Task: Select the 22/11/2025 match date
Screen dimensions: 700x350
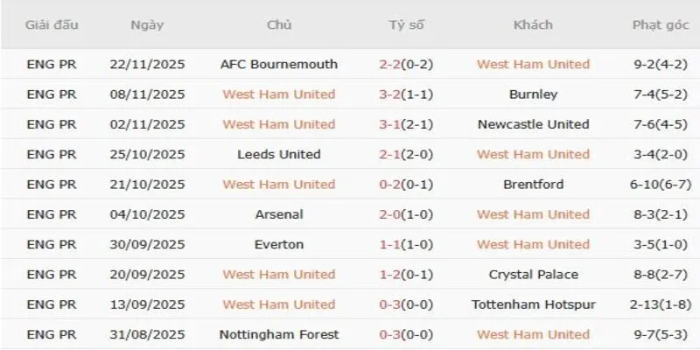Action: coord(147,64)
